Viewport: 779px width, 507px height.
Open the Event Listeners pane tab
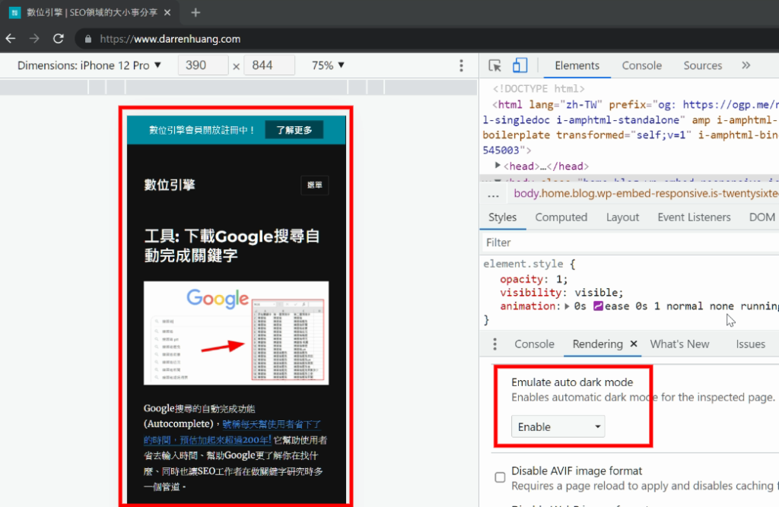coord(694,217)
